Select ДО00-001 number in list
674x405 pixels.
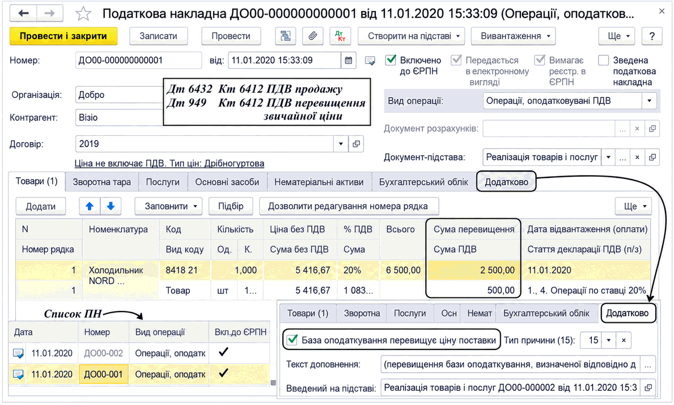(103, 374)
